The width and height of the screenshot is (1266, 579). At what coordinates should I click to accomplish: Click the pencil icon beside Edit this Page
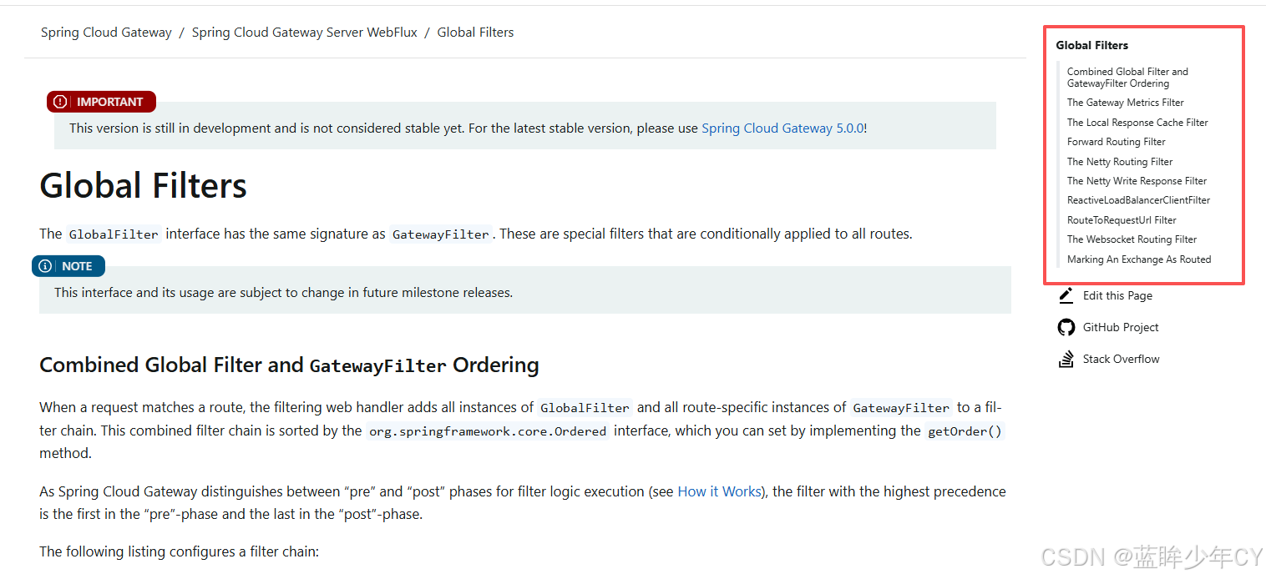(x=1066, y=295)
